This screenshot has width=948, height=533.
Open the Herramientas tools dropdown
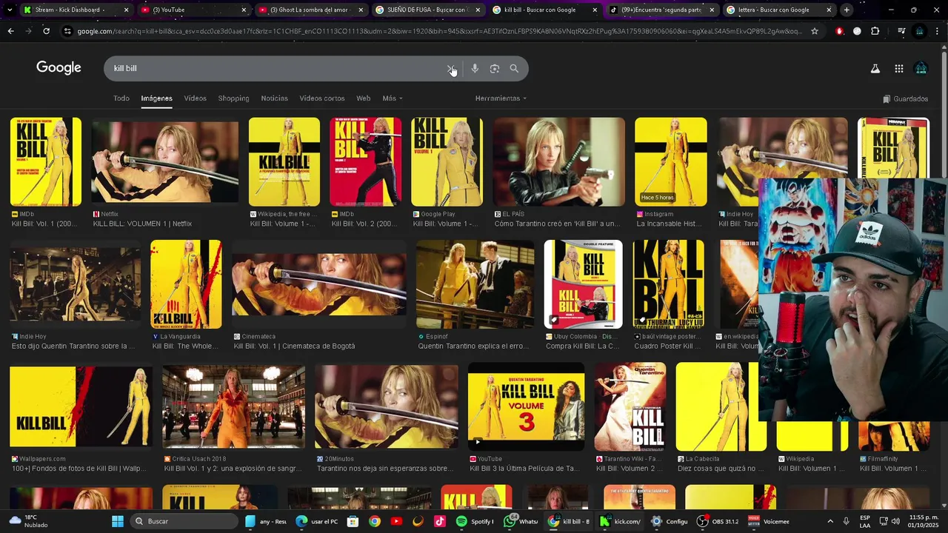click(x=501, y=98)
